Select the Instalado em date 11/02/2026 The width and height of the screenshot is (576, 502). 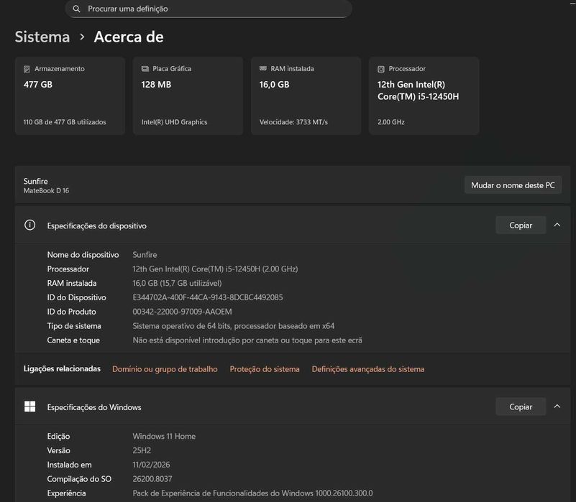coord(151,465)
